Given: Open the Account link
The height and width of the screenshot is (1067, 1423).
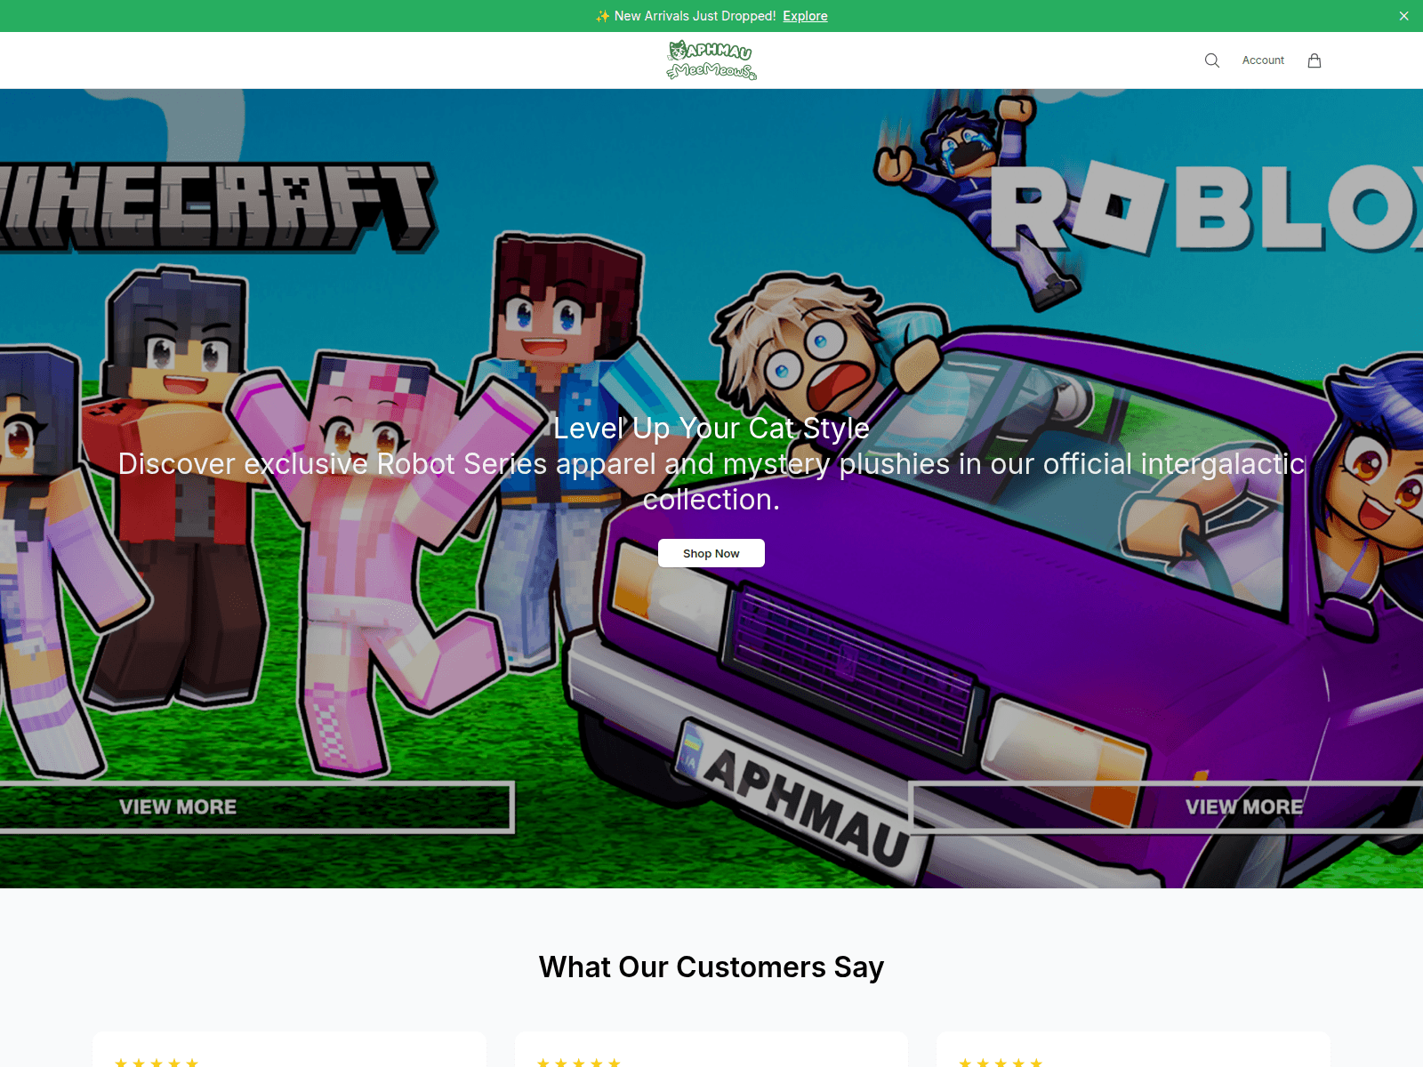Looking at the screenshot, I should click(x=1263, y=60).
